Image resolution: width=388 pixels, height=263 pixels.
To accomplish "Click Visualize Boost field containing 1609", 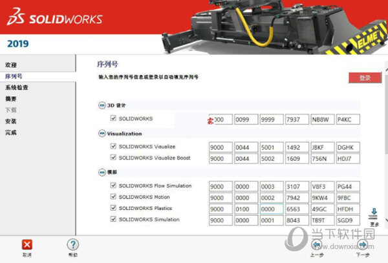I will click(x=297, y=158).
